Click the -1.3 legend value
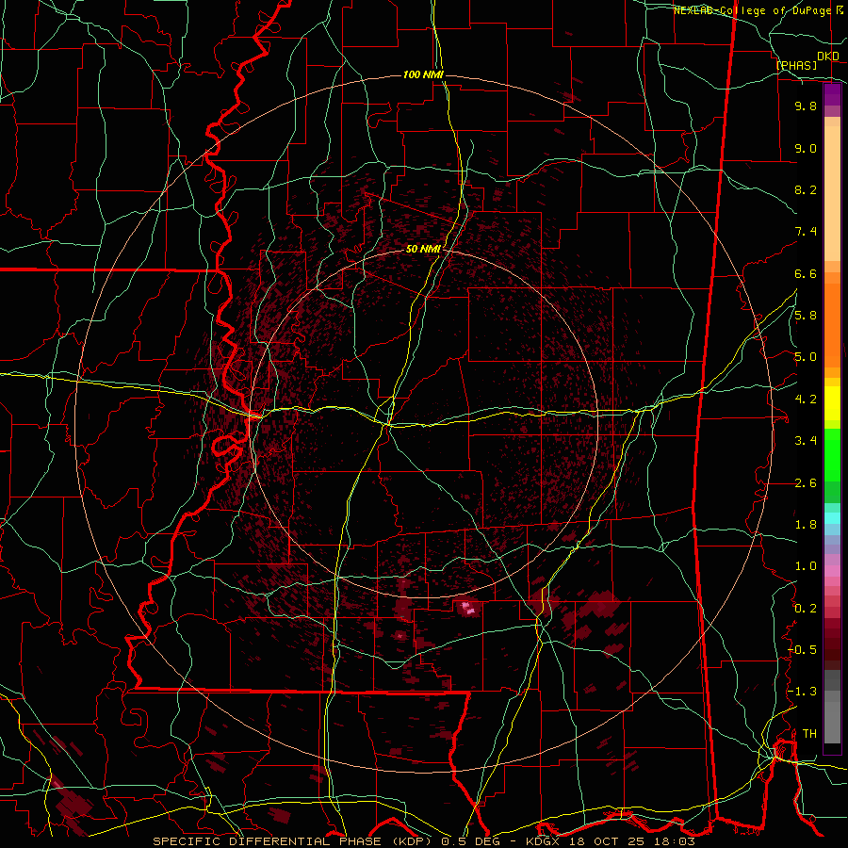The width and height of the screenshot is (848, 848). click(803, 692)
